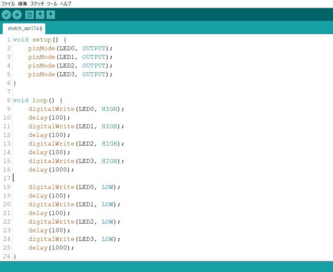Click the Verify checkmark button
Viewport: 333px width, 272px height.
coord(7,15)
